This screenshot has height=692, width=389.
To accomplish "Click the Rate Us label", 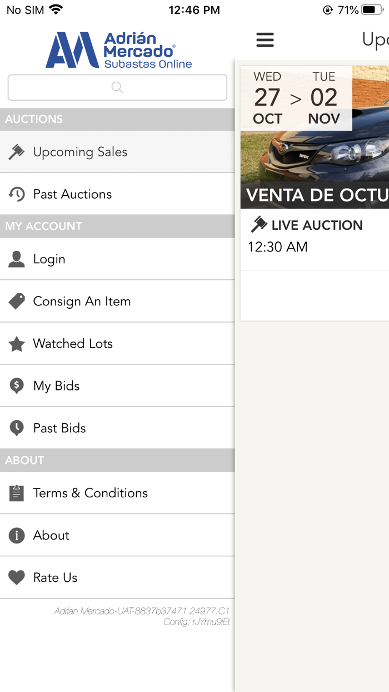I will coord(55,577).
